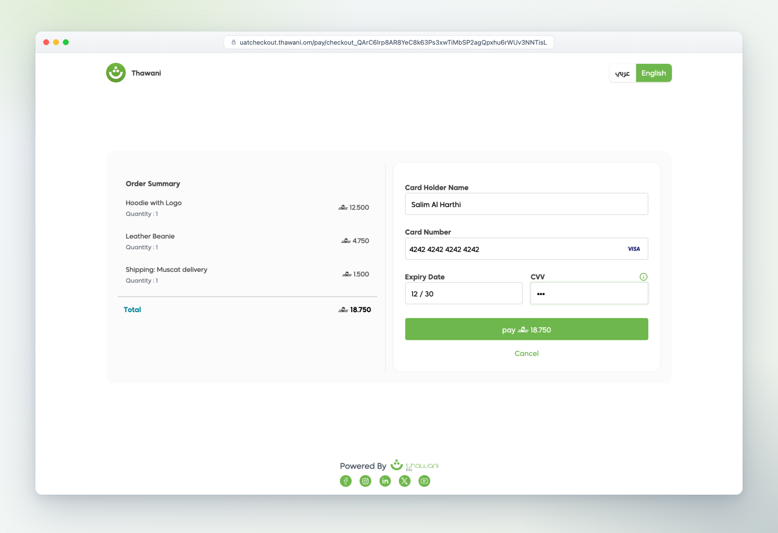Open the LinkedIn footer icon
Viewport: 778px width, 533px height.
click(385, 481)
